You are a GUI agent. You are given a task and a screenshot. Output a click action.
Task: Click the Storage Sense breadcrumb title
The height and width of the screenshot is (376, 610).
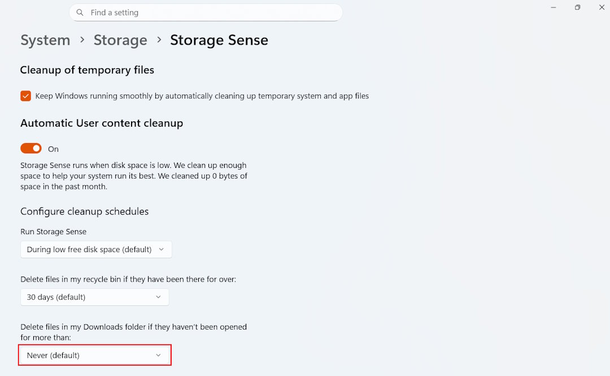point(219,40)
